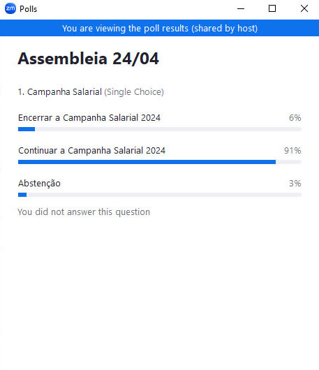Select the Abstenção option
The height and width of the screenshot is (370, 319).
39,184
